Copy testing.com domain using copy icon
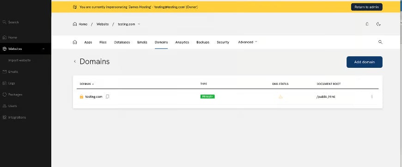Image resolution: width=402 pixels, height=167 pixels. [107, 96]
